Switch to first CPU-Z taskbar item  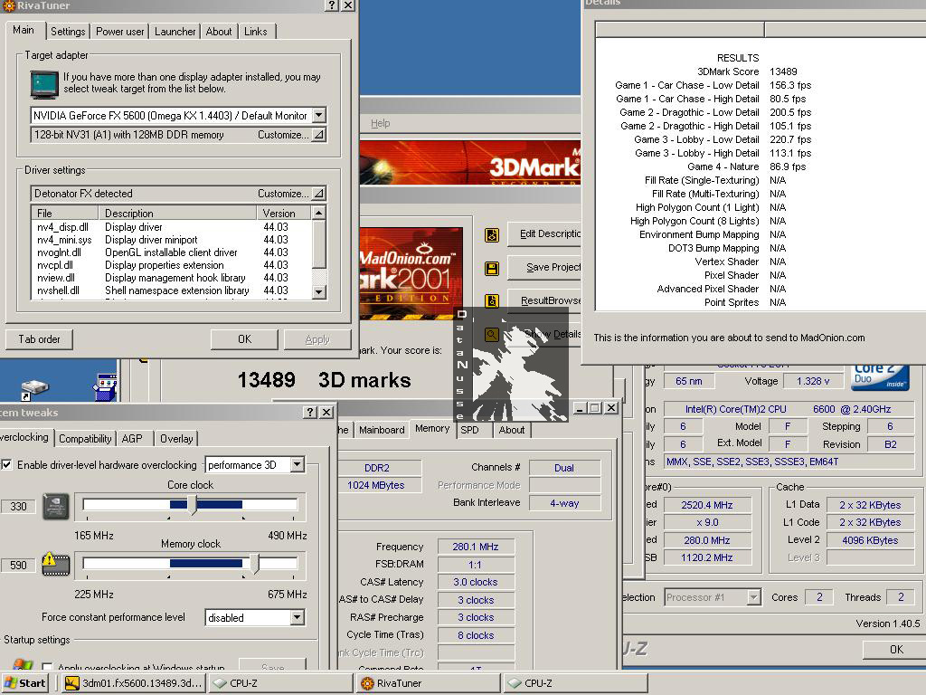[x=280, y=683]
